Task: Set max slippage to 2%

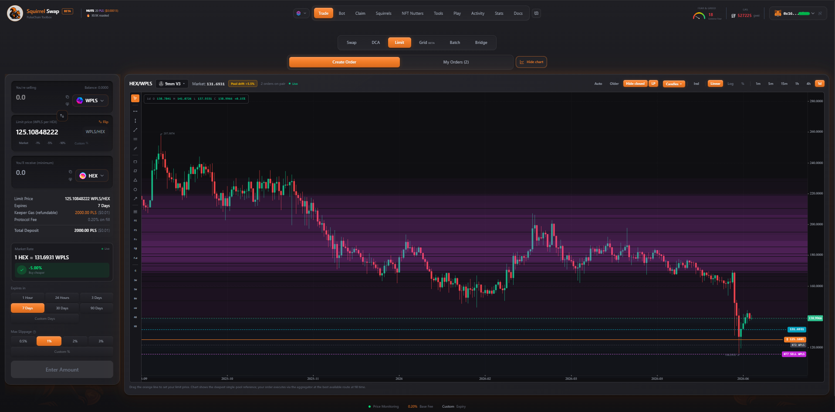Action: [x=75, y=341]
